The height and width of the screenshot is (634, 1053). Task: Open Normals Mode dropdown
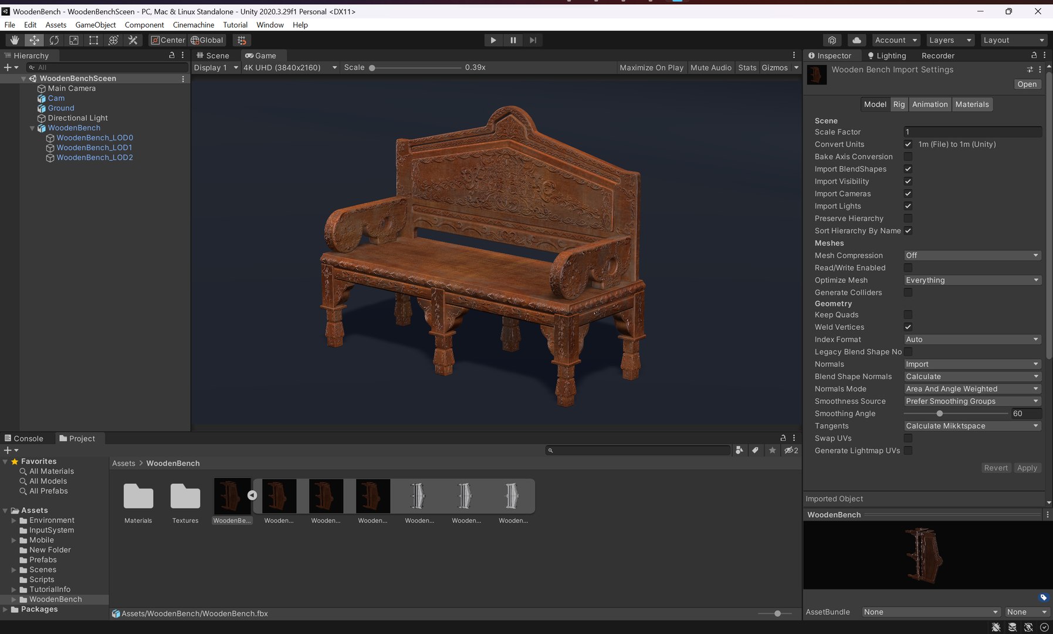coord(972,389)
